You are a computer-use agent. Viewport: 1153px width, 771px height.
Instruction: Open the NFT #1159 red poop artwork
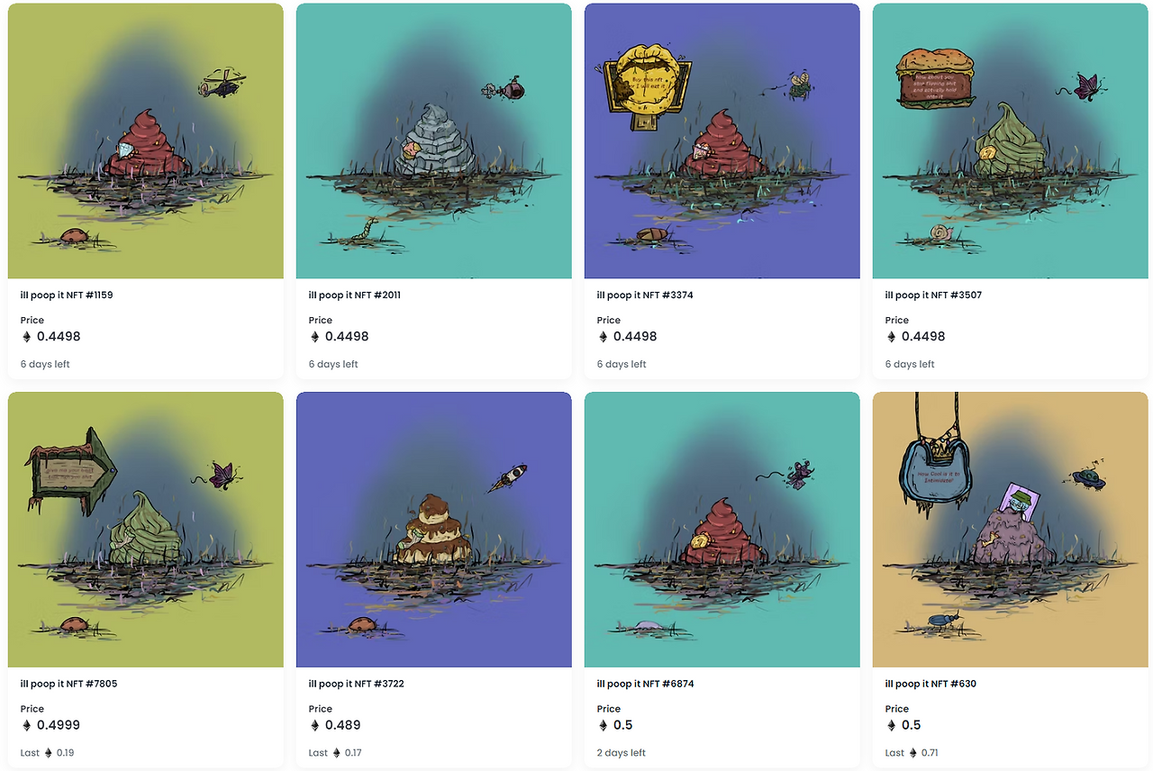146,141
